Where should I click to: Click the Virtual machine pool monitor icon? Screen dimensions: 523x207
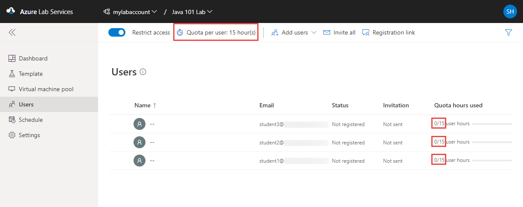(x=12, y=89)
